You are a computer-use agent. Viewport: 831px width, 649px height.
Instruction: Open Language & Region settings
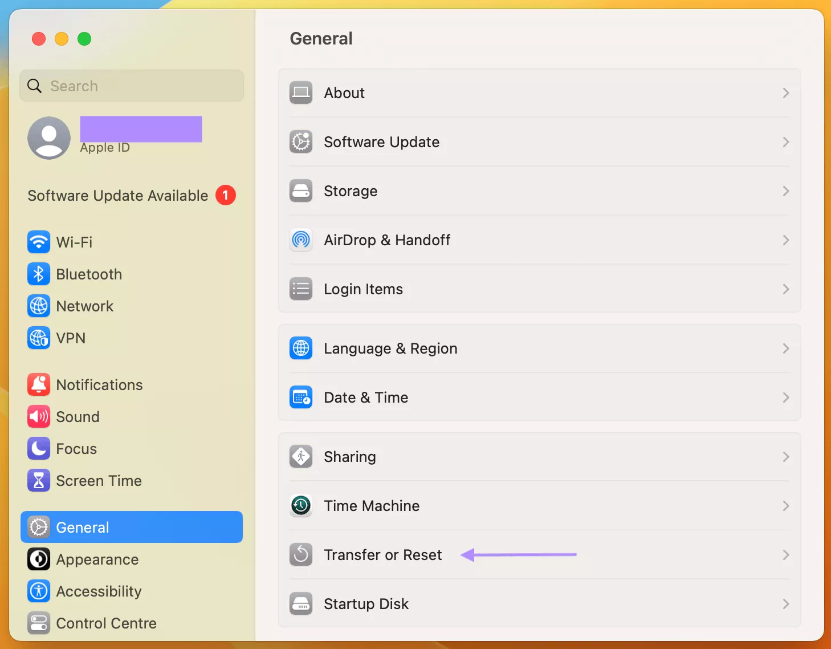[x=390, y=348]
